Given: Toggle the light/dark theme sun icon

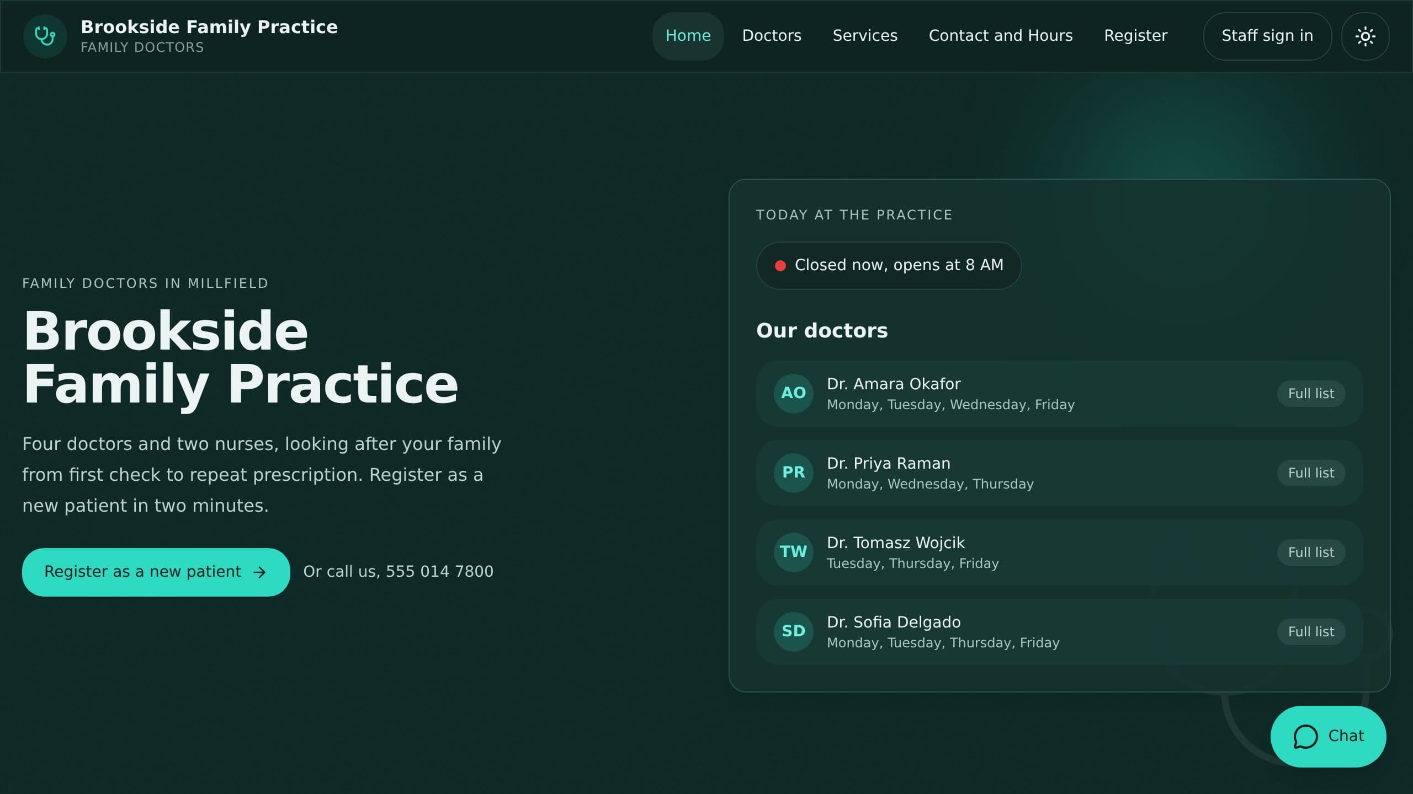Looking at the screenshot, I should point(1365,36).
